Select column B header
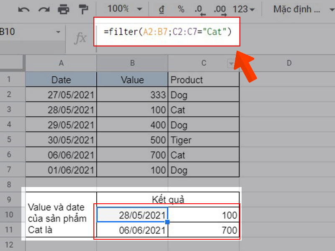The image size is (335, 251). click(132, 63)
